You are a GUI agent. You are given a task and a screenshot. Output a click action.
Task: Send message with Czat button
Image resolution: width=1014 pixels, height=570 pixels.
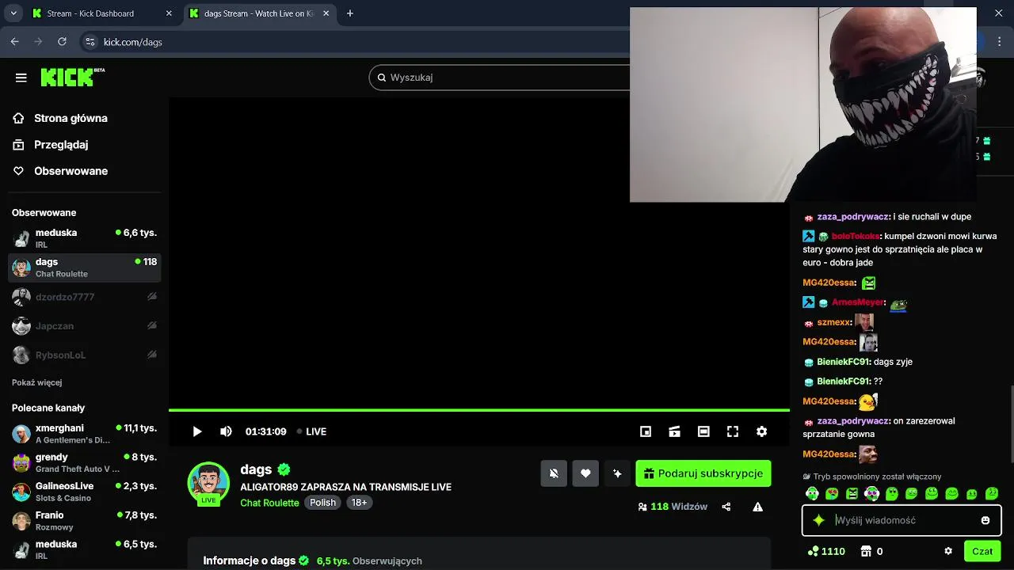[x=982, y=551]
